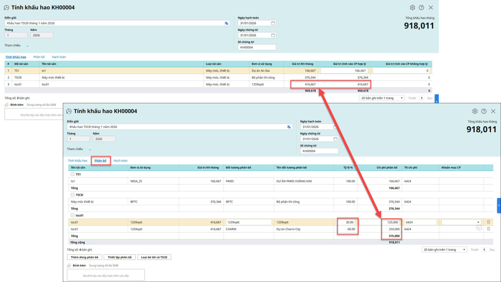Click the file drop area under Đính kèm
Viewport: 501px width, 282px height.
tap(106, 275)
